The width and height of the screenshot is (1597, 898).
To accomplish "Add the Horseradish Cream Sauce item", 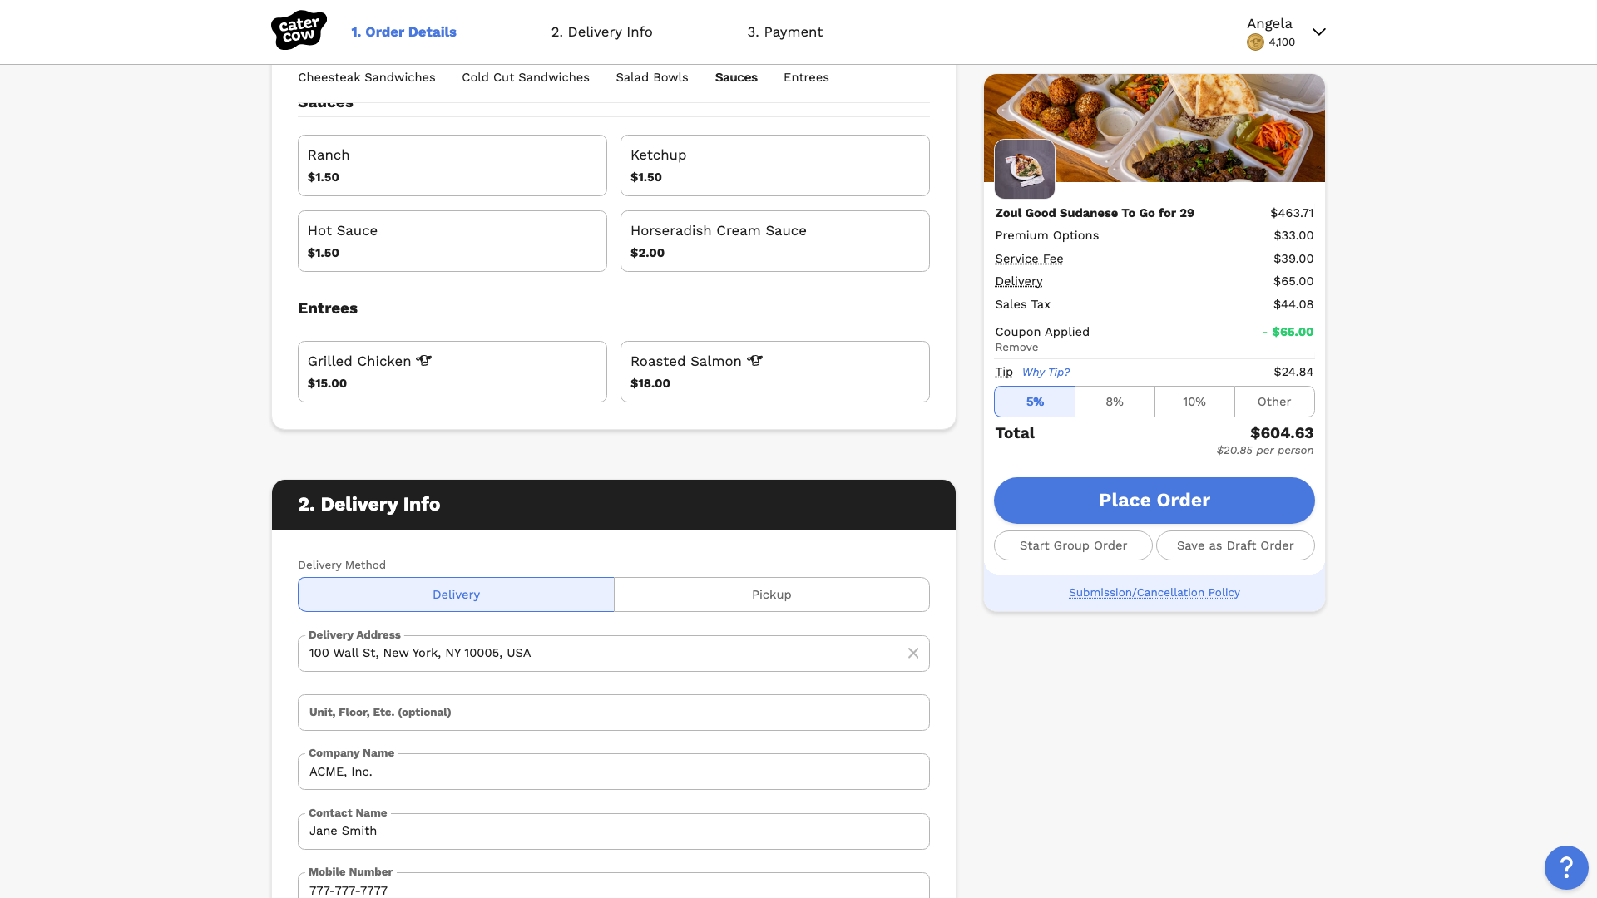I will (775, 241).
